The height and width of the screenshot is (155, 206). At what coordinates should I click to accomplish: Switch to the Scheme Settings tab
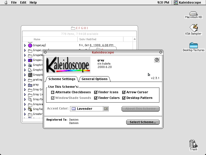pyautogui.click(x=62, y=79)
